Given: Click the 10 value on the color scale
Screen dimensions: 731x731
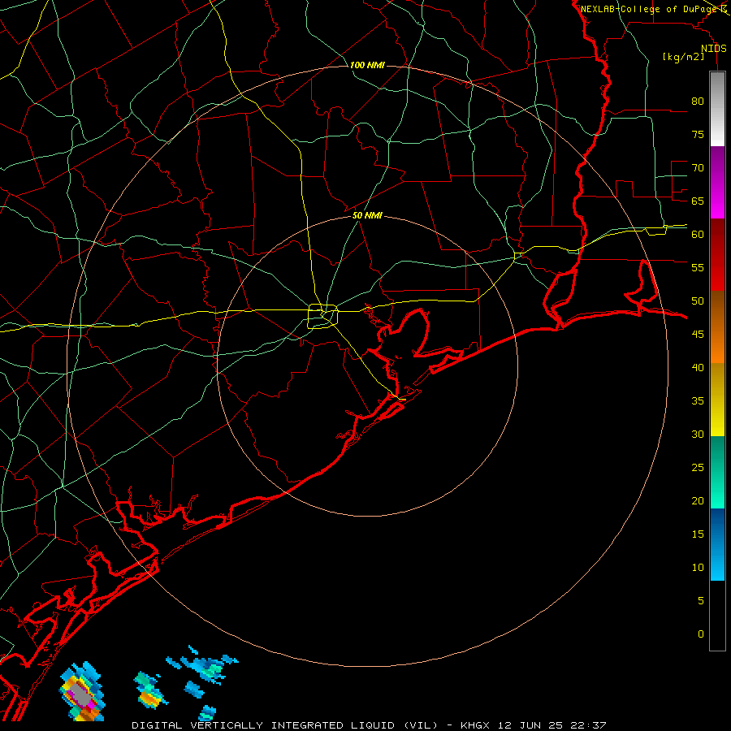Looking at the screenshot, I should (x=698, y=568).
